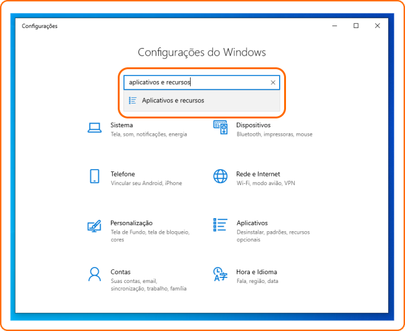Image resolution: width=405 pixels, height=331 pixels.
Task: Clear the search box with the X
Action: [273, 83]
